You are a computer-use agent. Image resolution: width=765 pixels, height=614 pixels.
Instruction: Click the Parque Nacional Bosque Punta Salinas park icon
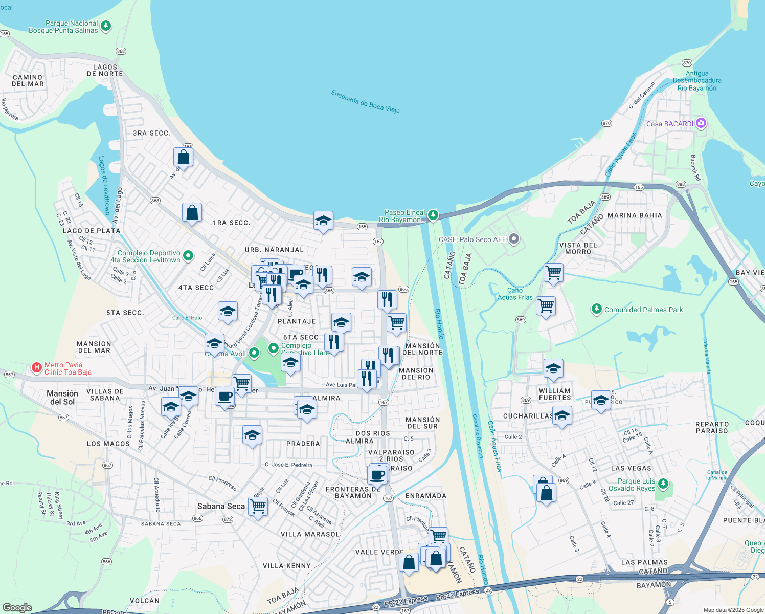pos(106,26)
